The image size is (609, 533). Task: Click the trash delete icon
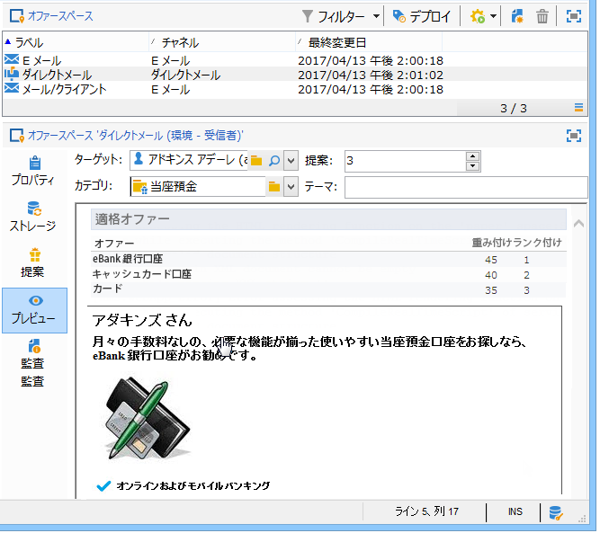[542, 16]
